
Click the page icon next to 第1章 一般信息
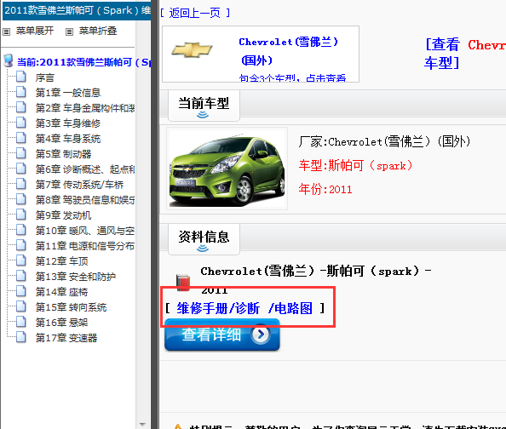point(21,92)
